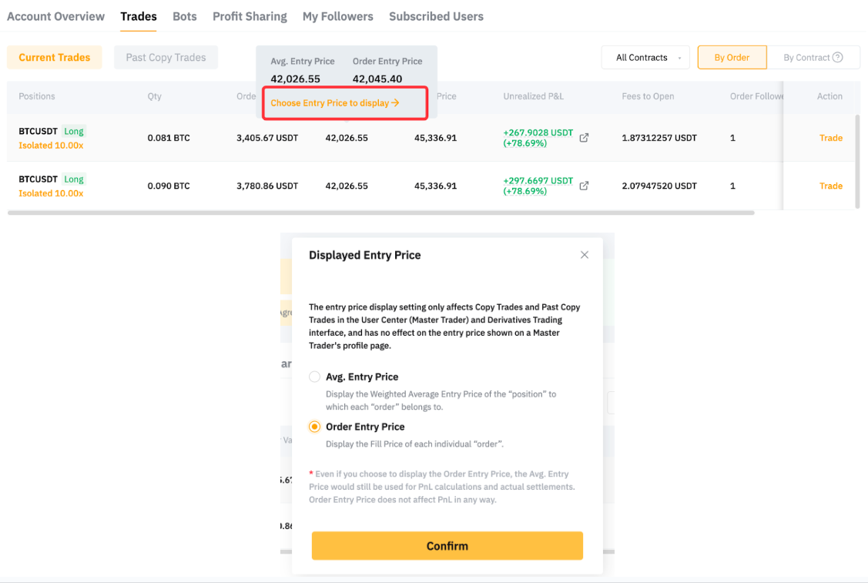Open the Bots tab
This screenshot has width=868, height=583.
(185, 16)
